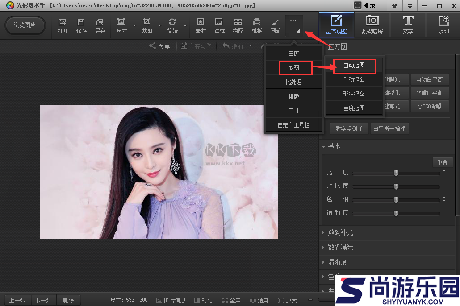Click the 高ISO降噪 button
The width and height of the screenshot is (460, 306).
tap(430, 107)
